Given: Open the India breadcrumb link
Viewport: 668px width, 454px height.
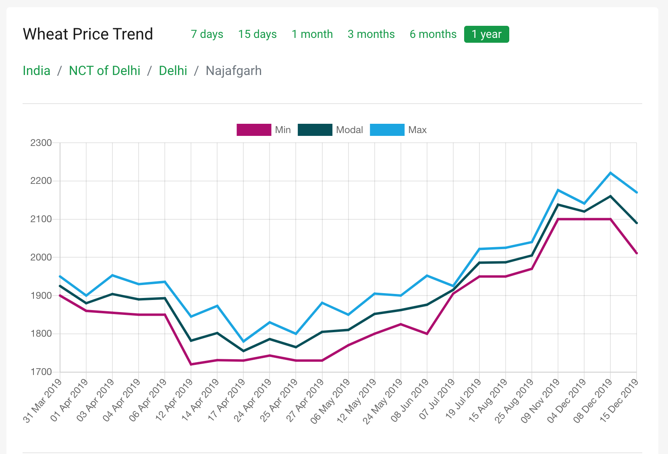Looking at the screenshot, I should (37, 71).
